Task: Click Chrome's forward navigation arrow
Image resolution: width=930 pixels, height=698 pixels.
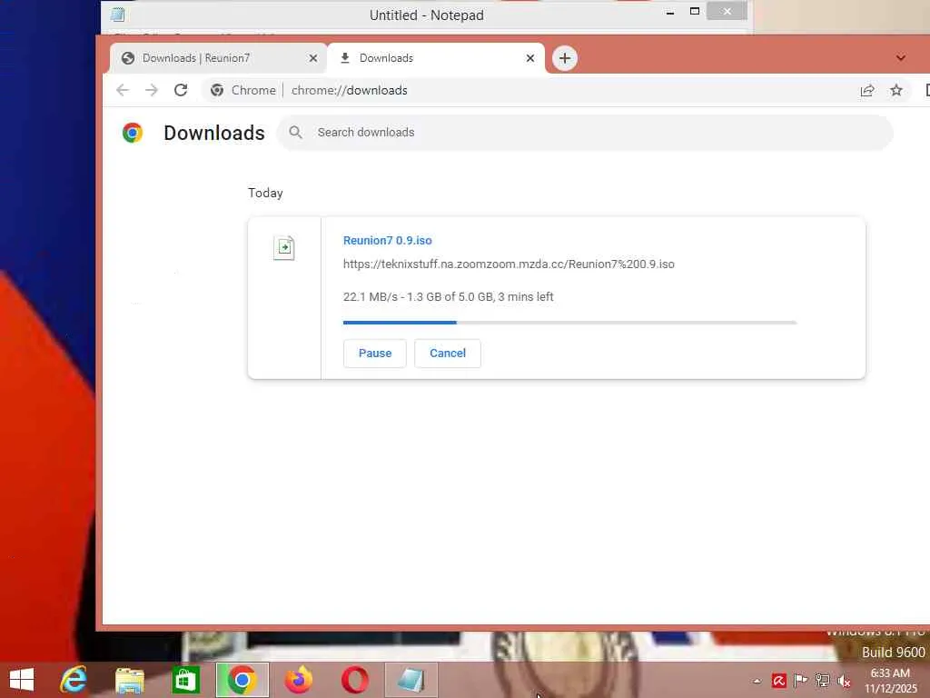Action: pyautogui.click(x=152, y=90)
